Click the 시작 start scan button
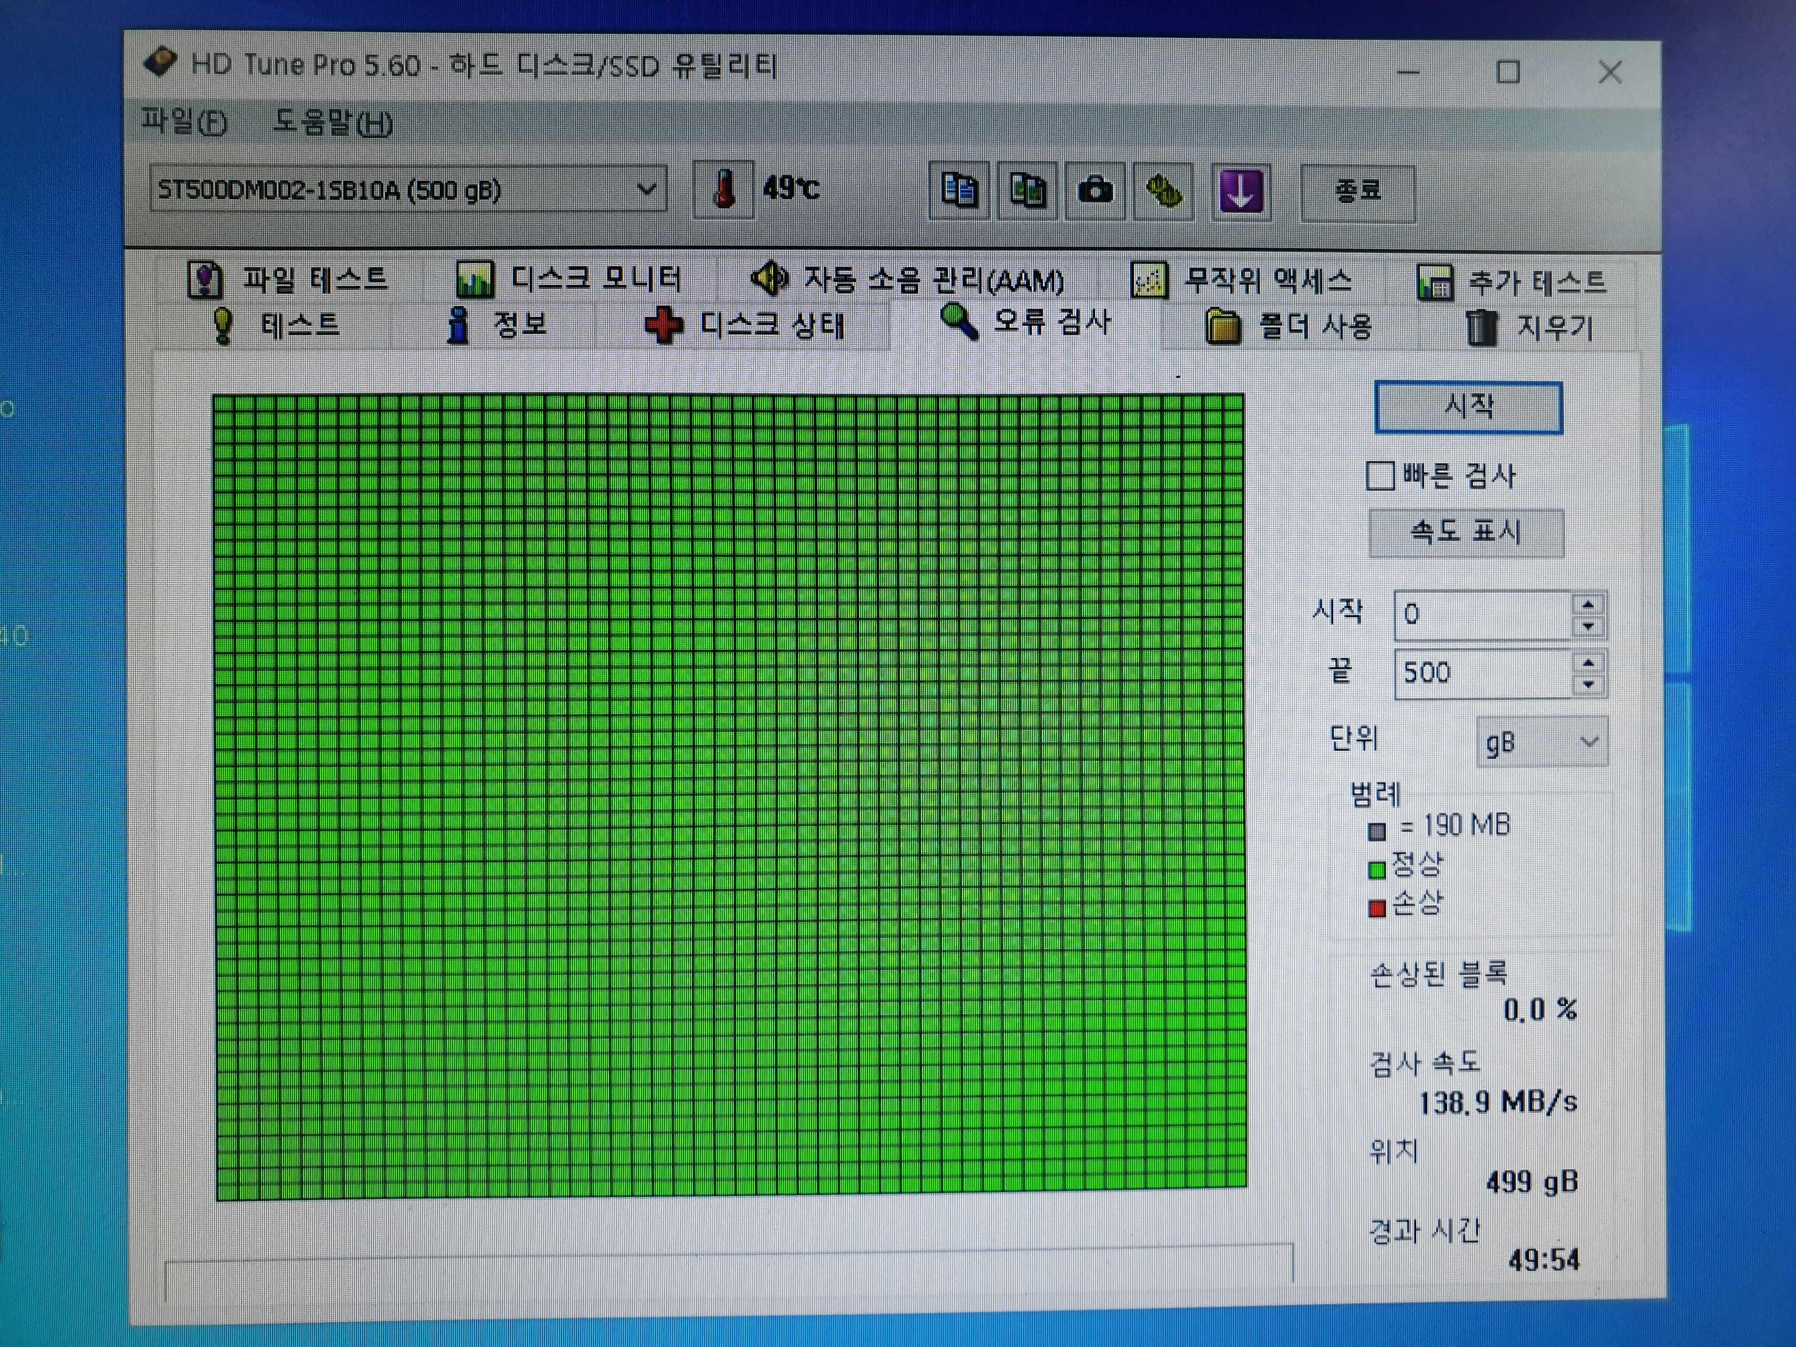 tap(1468, 407)
